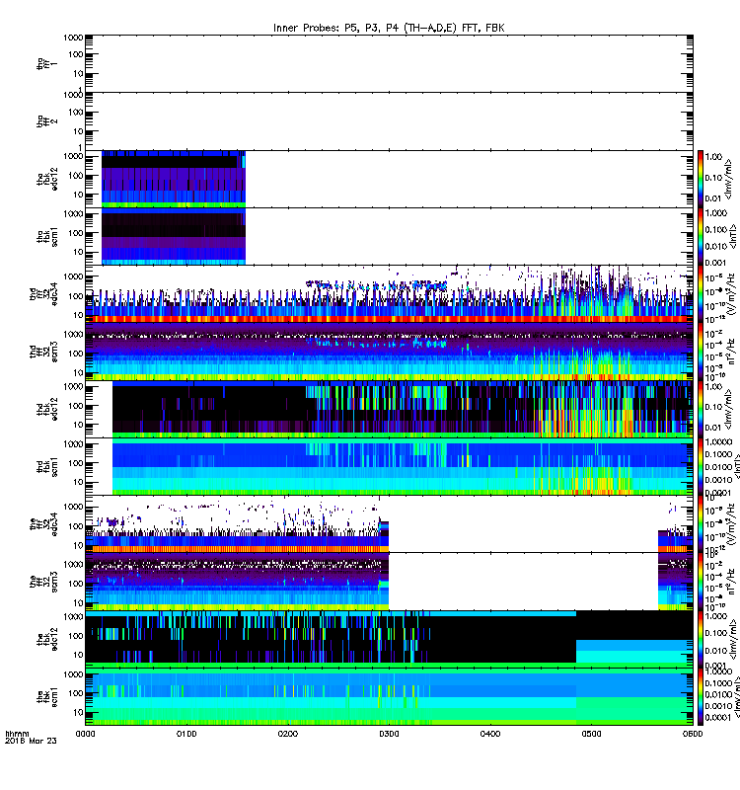
Task: Click the the fff 32 scm3 spectrogram data
Action: [237, 581]
